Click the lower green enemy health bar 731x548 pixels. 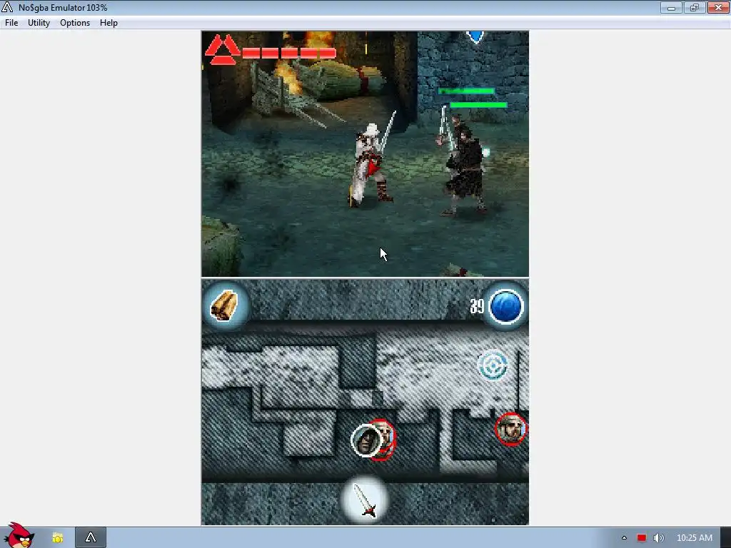tap(478, 105)
